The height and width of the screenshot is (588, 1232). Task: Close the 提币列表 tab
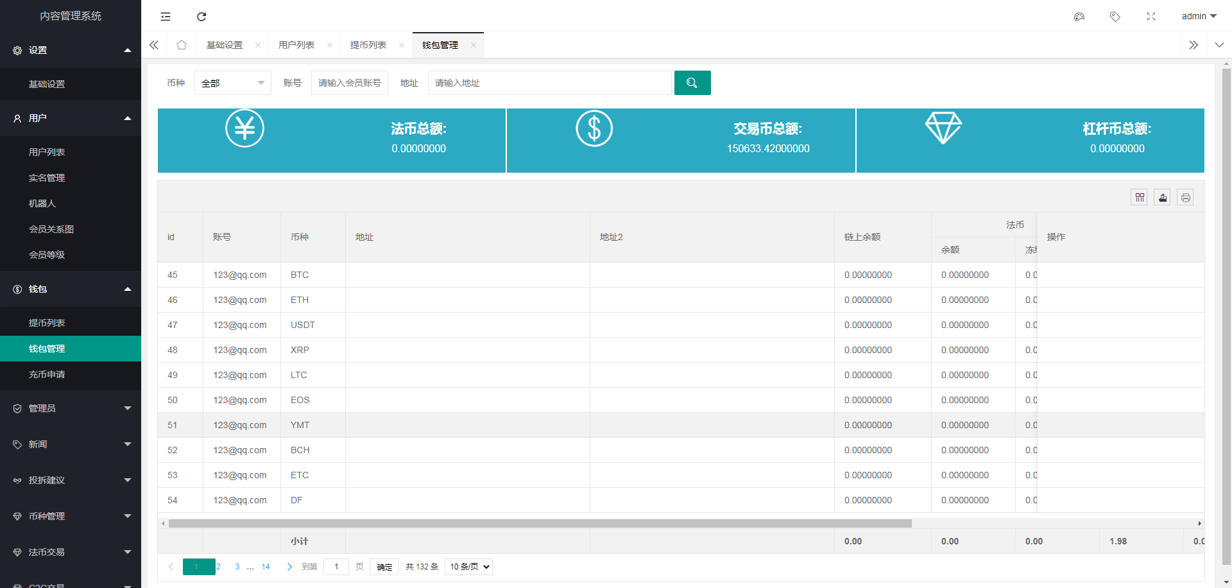[402, 45]
